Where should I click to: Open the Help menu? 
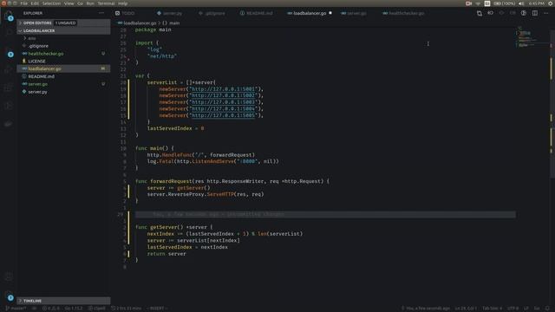123,3
